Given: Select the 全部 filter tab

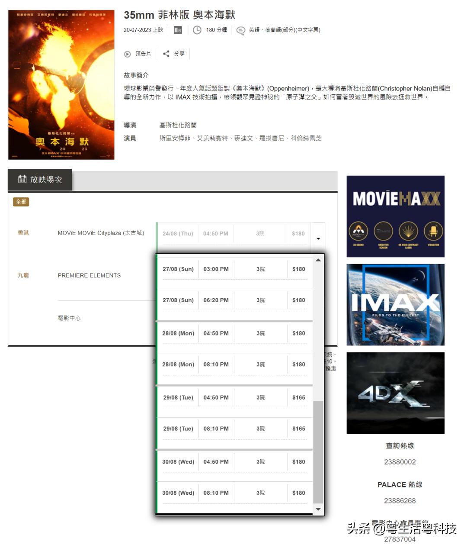Looking at the screenshot, I should click(x=22, y=202).
